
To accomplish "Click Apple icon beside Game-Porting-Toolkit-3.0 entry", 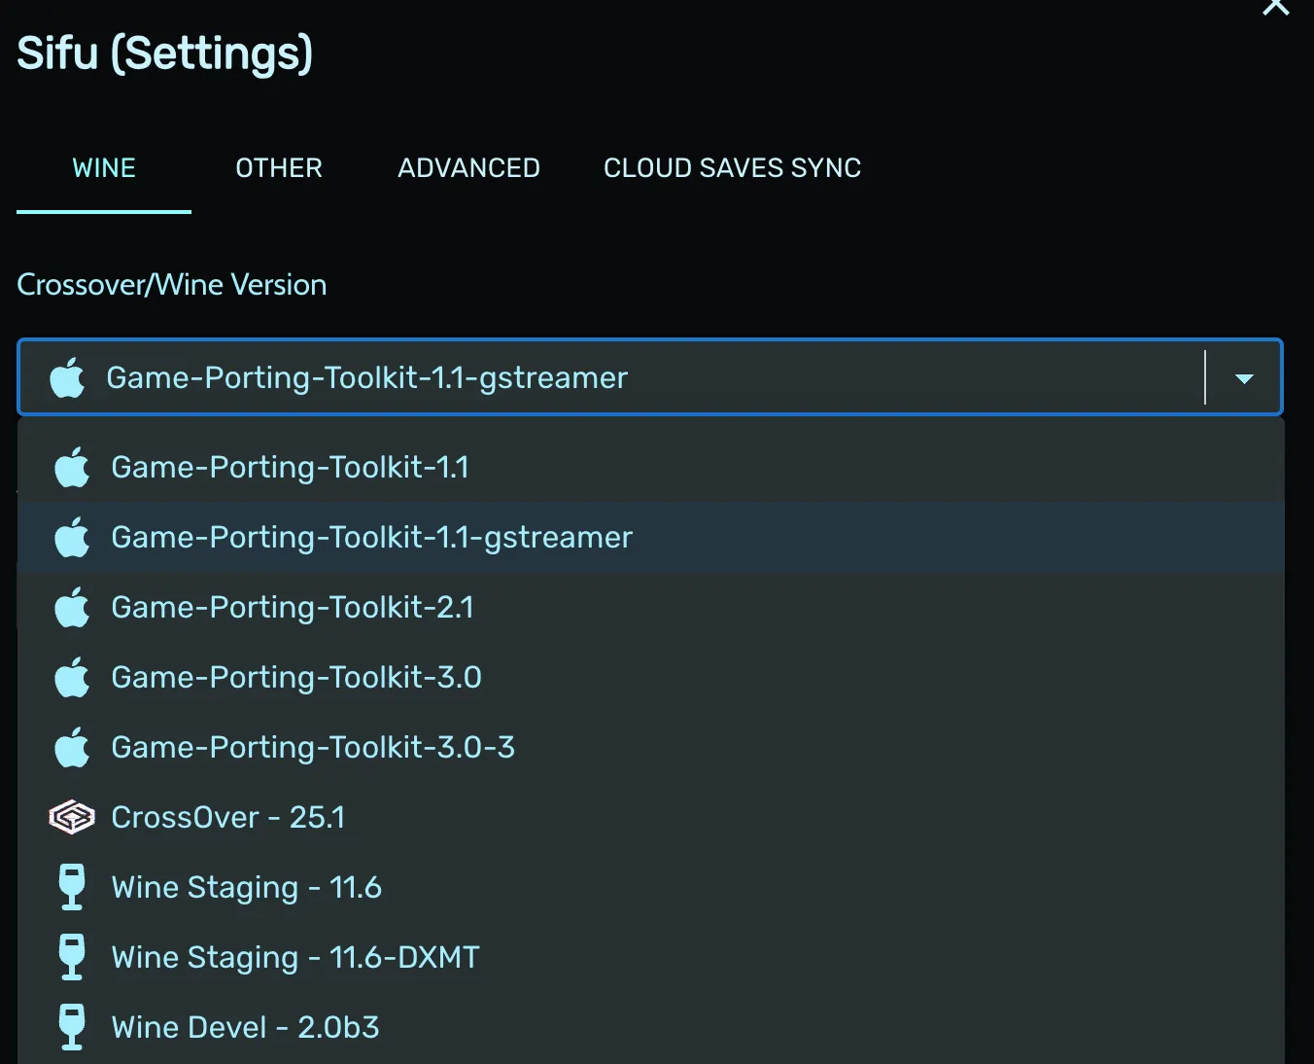I will [x=72, y=678].
